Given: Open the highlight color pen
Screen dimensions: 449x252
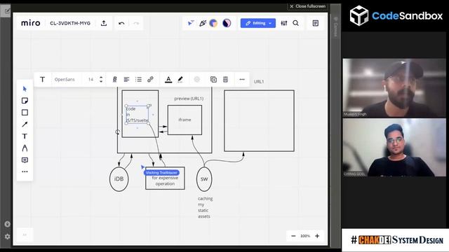Looking at the screenshot, I should 180,79.
